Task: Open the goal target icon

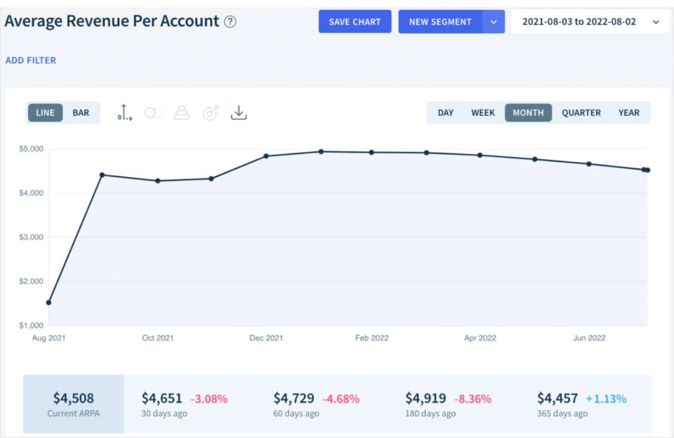Action: 211,112
